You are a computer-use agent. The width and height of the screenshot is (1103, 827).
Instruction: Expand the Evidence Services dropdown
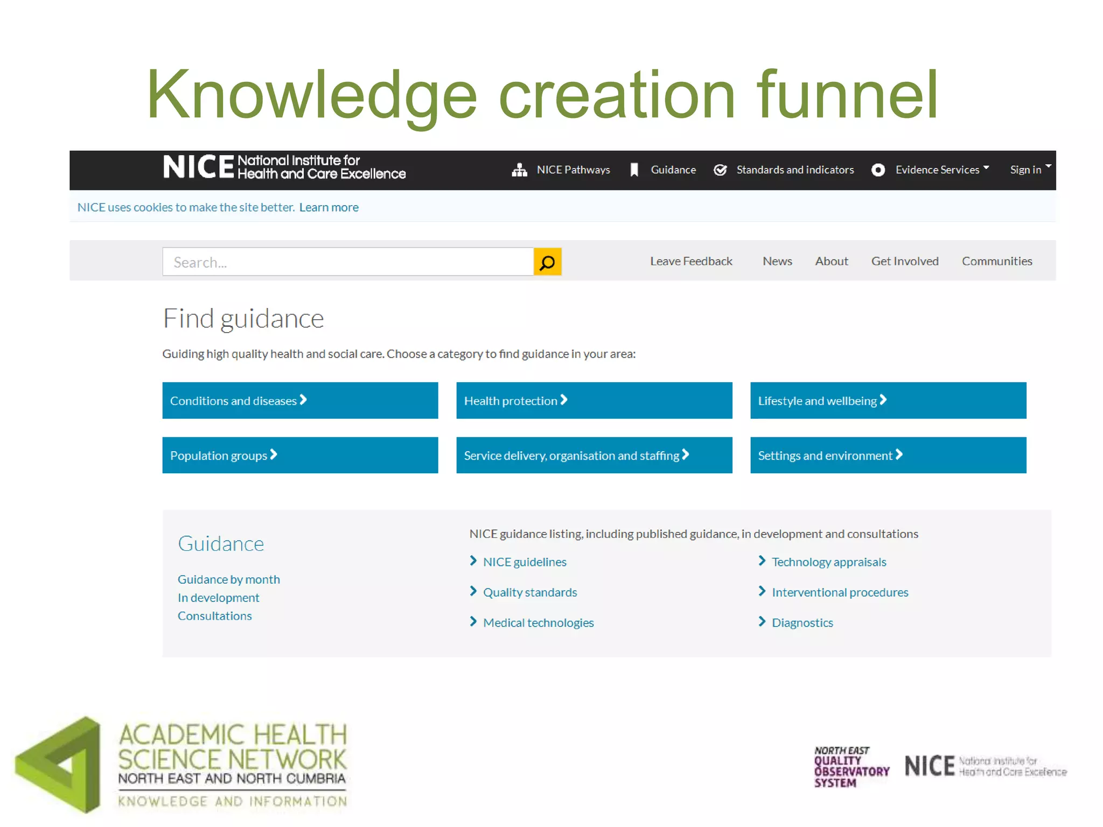[x=942, y=170]
